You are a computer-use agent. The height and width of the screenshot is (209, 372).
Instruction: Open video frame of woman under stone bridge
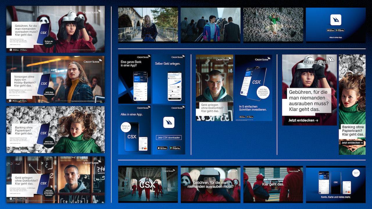click(148, 25)
